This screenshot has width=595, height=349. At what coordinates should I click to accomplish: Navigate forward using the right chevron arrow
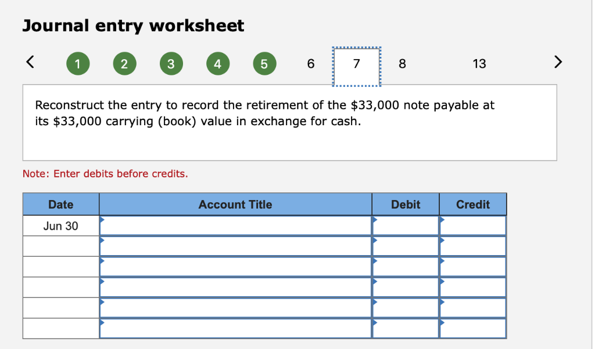[x=558, y=62]
